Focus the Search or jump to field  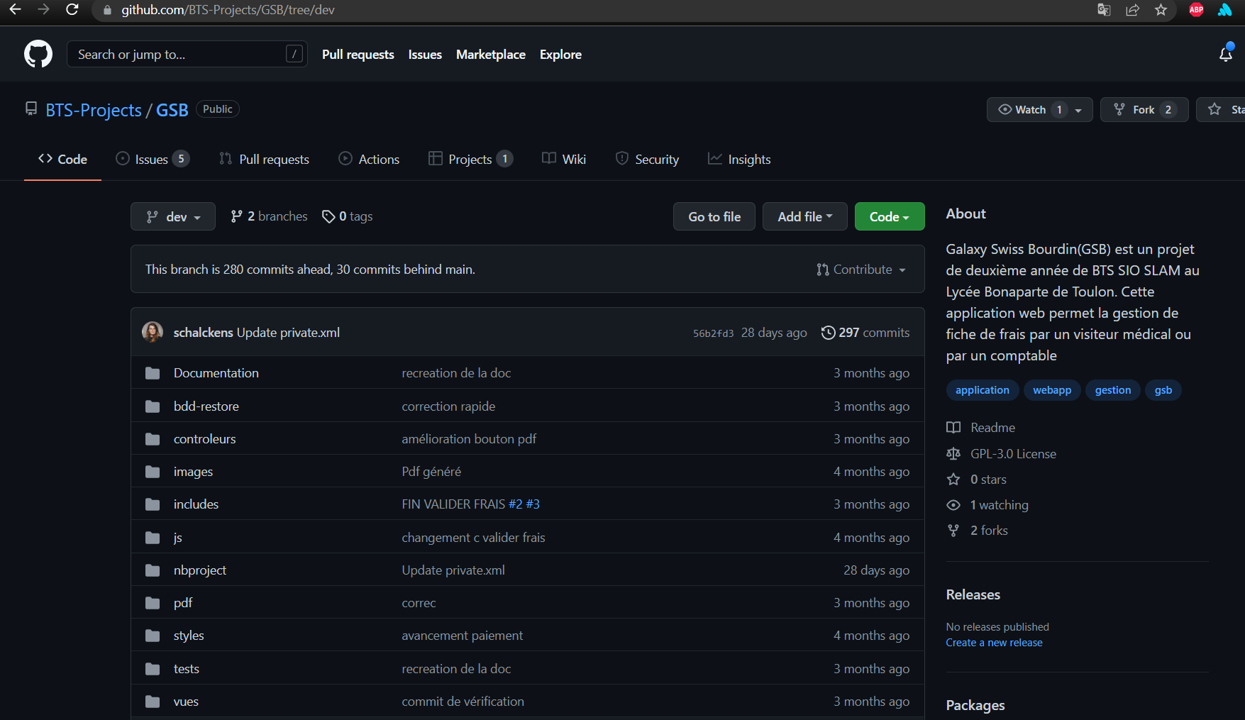pos(187,54)
